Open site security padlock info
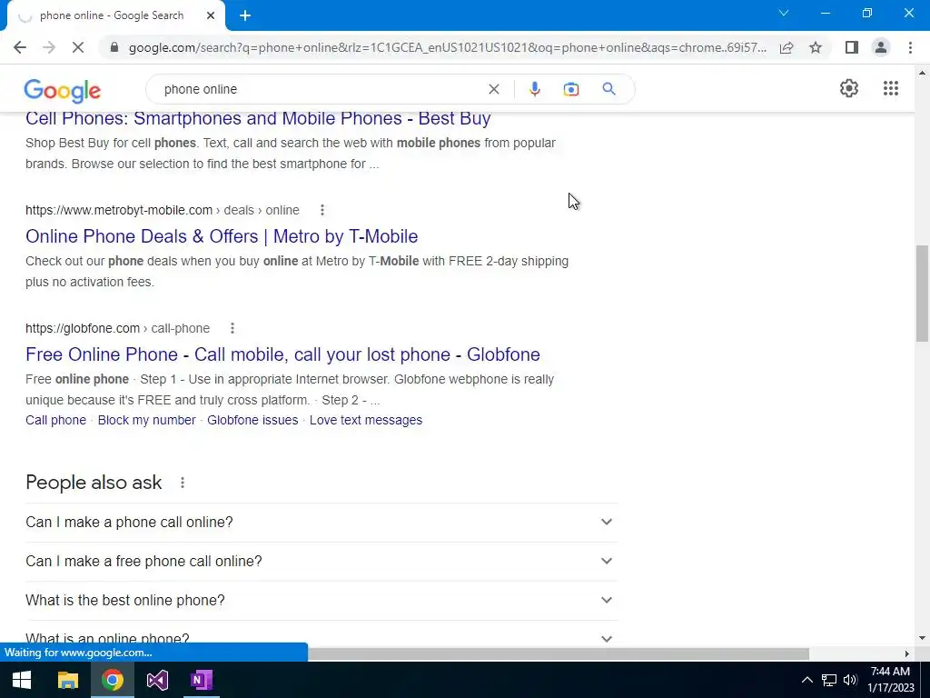 click(114, 47)
